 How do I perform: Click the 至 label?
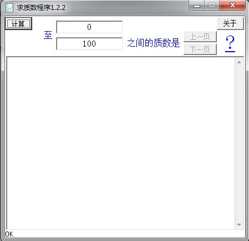48,35
